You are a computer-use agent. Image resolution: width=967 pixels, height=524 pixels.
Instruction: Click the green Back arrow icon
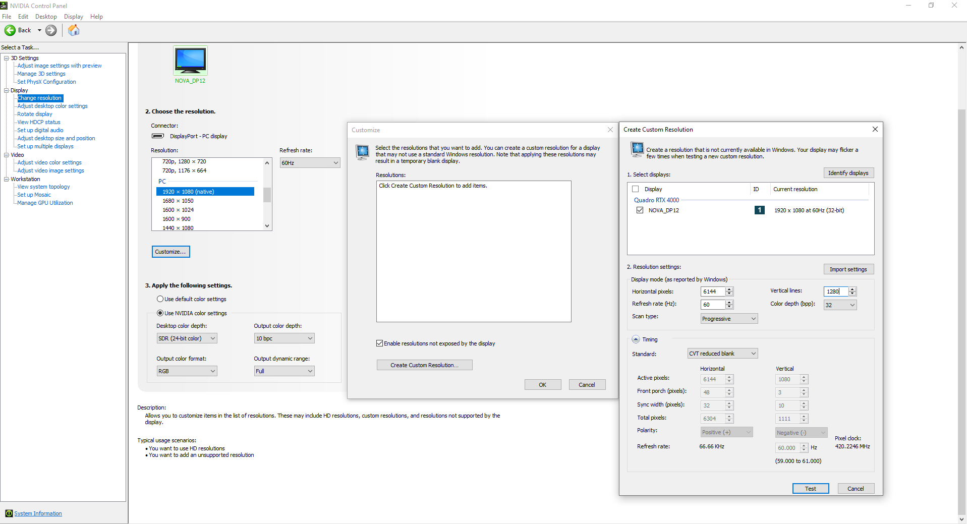10,30
